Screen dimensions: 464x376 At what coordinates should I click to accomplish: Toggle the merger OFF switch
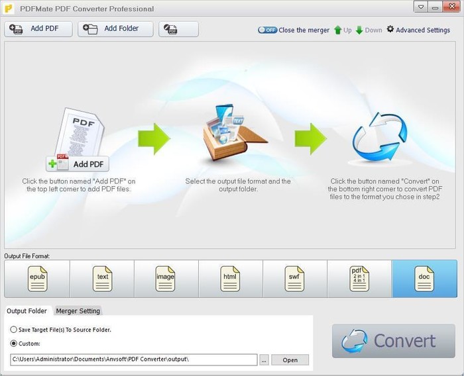pos(268,30)
